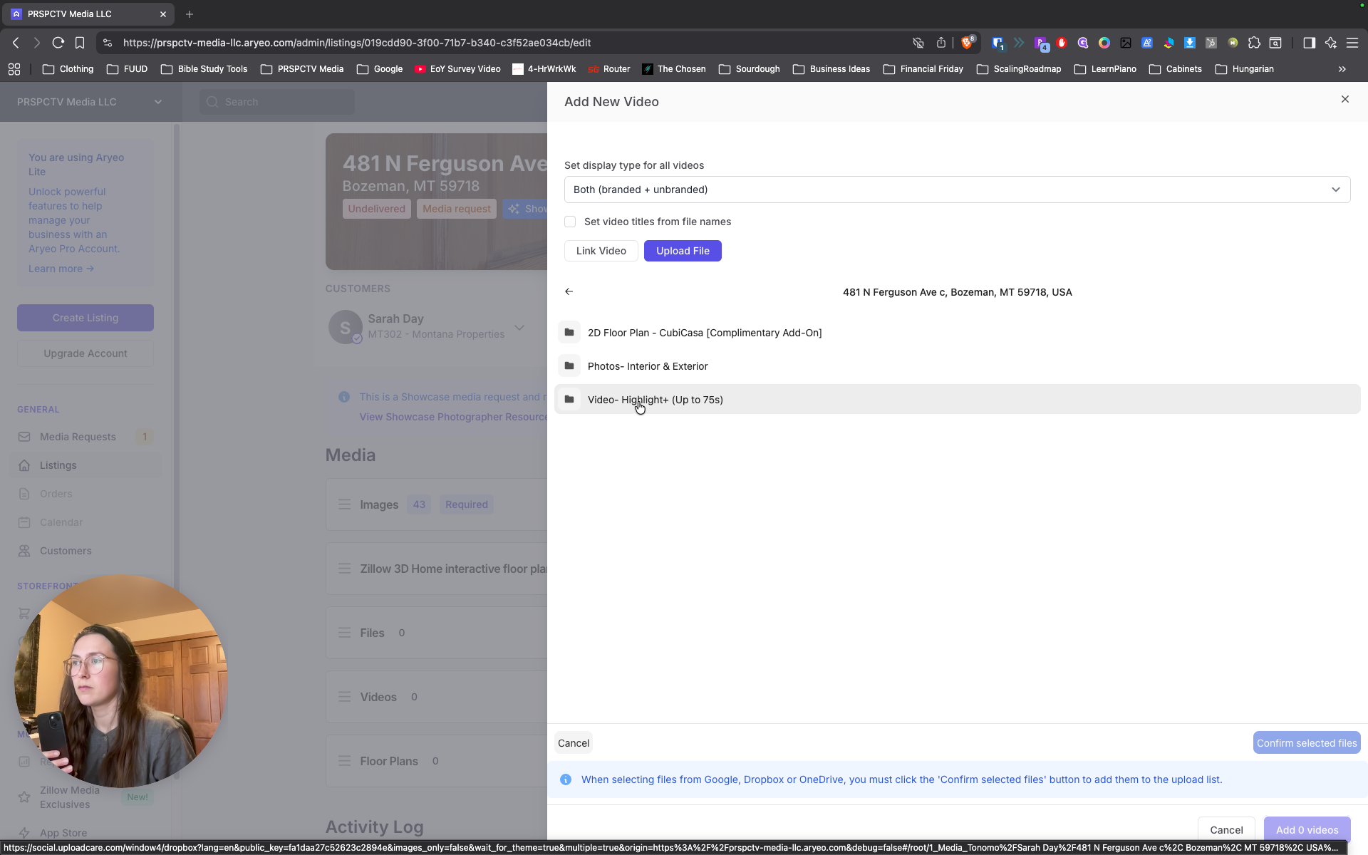The height and width of the screenshot is (855, 1368).
Task: Click Cancel in the file picker
Action: pos(573,743)
